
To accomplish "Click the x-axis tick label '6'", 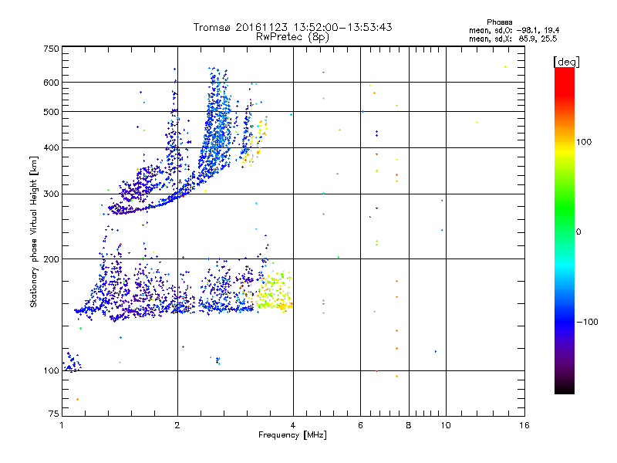I will pos(360,425).
